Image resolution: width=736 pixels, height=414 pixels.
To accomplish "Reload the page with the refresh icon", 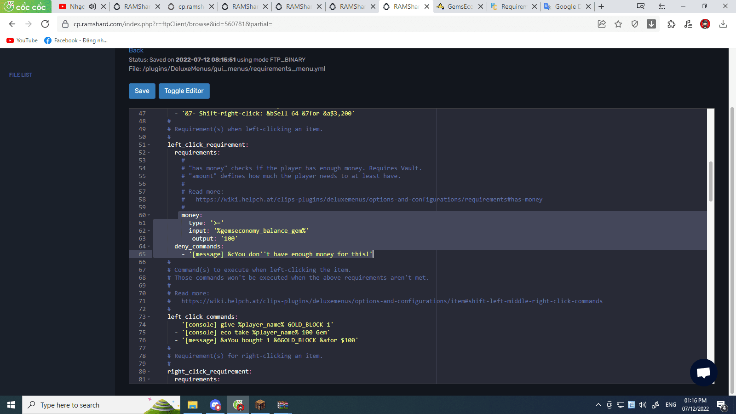I will (45, 24).
